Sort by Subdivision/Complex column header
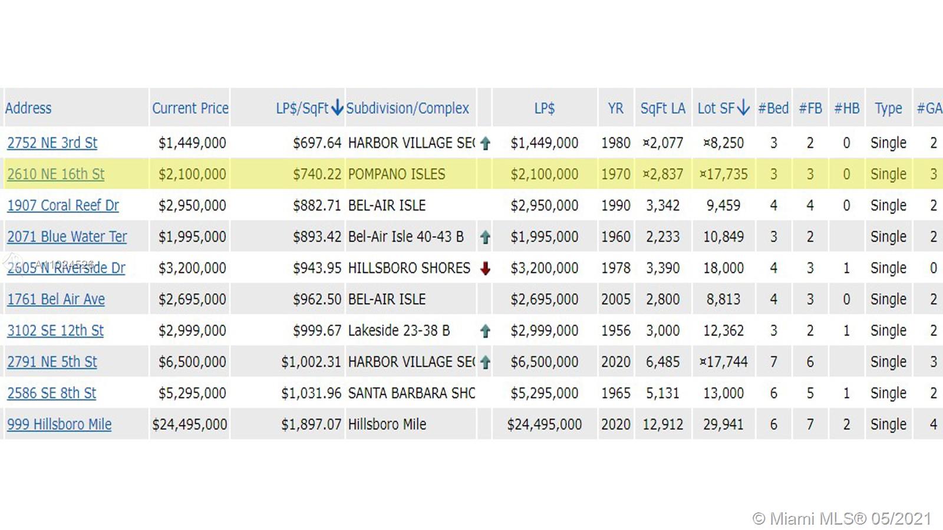This screenshot has width=943, height=530. pos(407,108)
